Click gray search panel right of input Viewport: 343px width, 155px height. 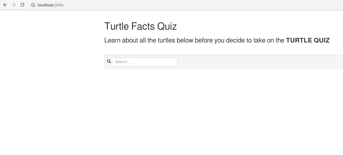260,62
